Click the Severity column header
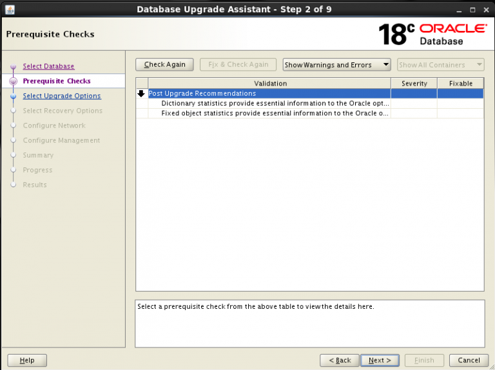 (414, 83)
